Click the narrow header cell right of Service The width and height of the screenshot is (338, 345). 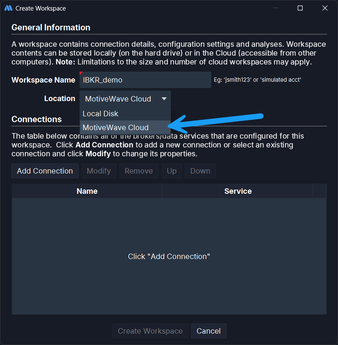click(319, 191)
